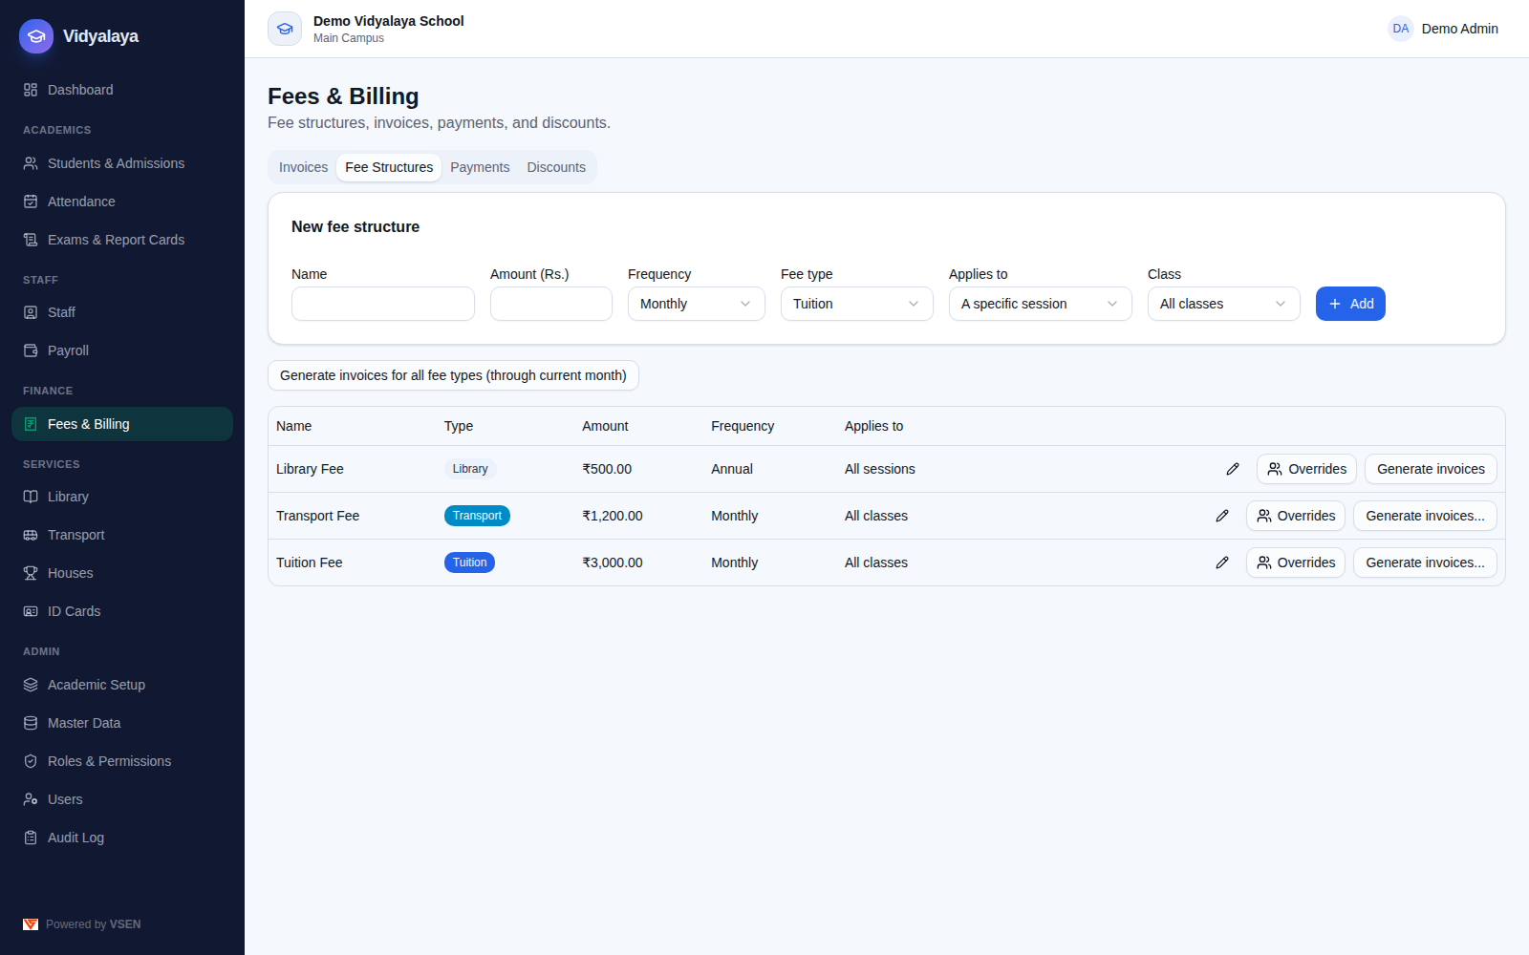Click the ₹1,200.00 amount cell
Viewport: 1529px width, 955px height.
click(613, 516)
